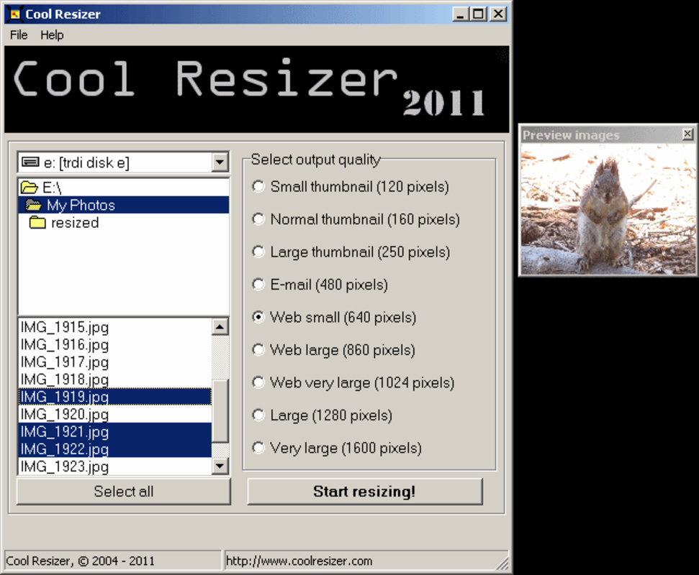699x575 pixels.
Task: Click the open folder icon beside E:\
Action: (31, 187)
